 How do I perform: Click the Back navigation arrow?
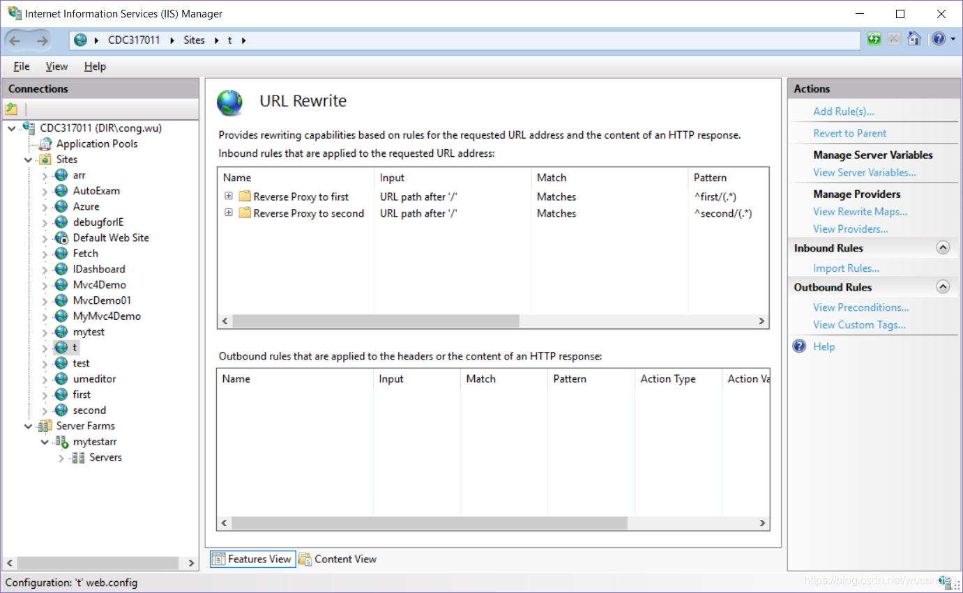(x=15, y=40)
